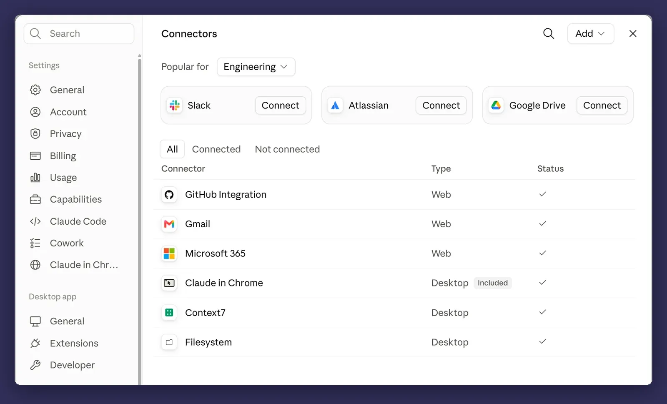Open Usage settings
The width and height of the screenshot is (667, 404).
pos(63,178)
